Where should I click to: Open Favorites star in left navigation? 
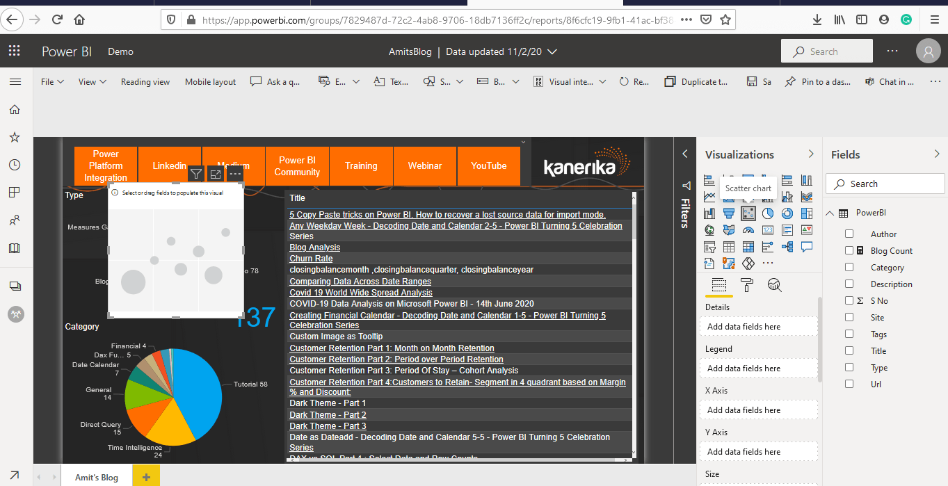pos(15,137)
